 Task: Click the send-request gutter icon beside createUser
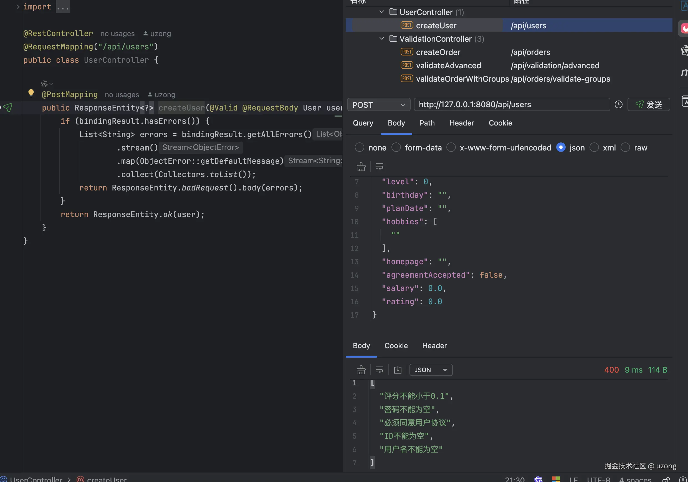[8, 107]
